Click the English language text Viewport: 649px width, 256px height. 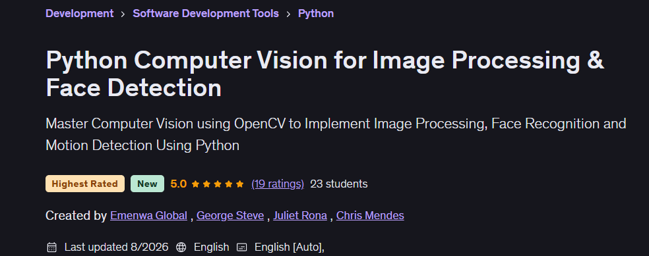tap(212, 247)
